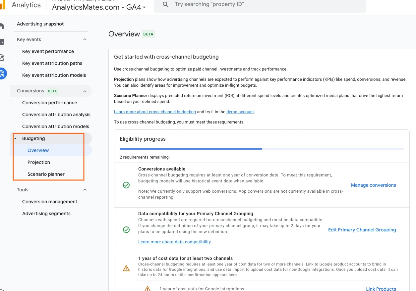Viewport: 416px width, 291px height.
Task: Open Conversion performance report
Action: click(x=49, y=103)
